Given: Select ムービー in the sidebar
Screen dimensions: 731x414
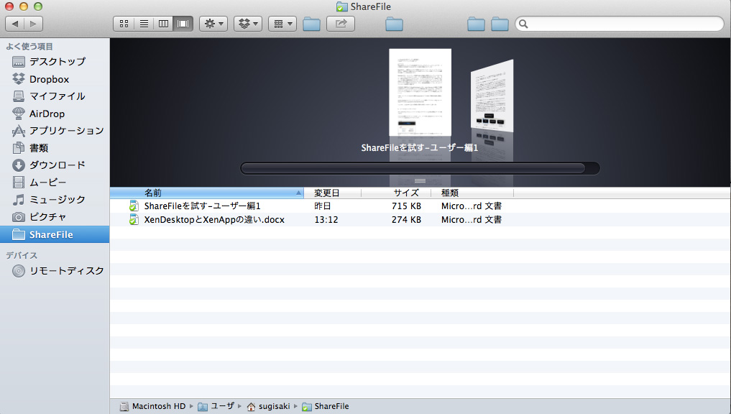Looking at the screenshot, I should coord(55,183).
